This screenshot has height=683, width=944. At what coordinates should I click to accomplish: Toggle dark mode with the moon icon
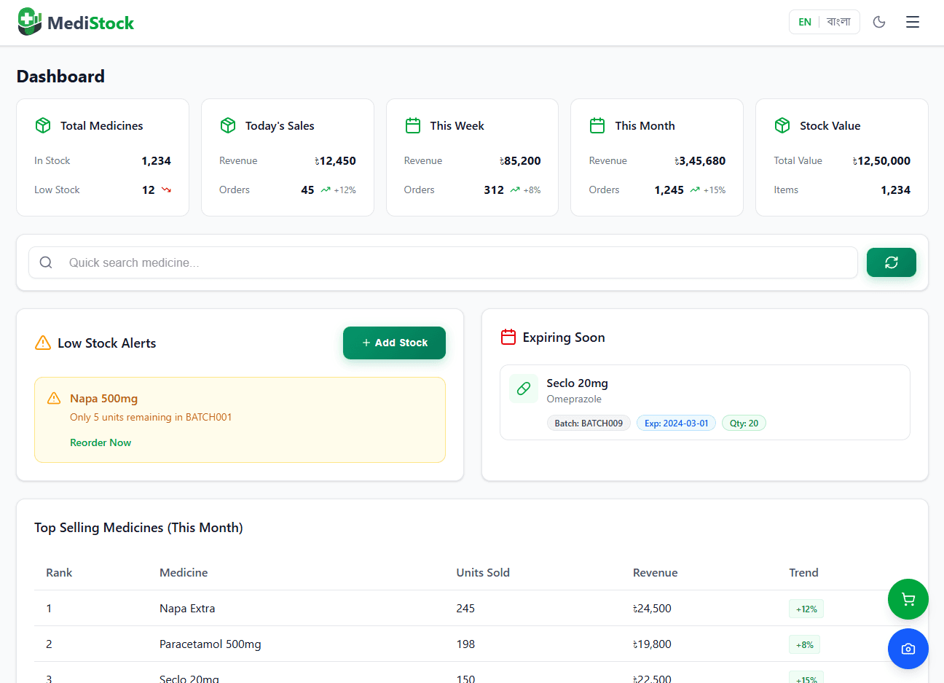879,22
